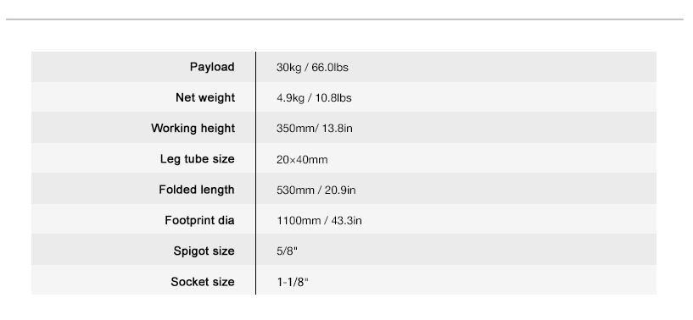Click the Socket size label
Image resolution: width=693 pixels, height=320 pixels.
203,282
